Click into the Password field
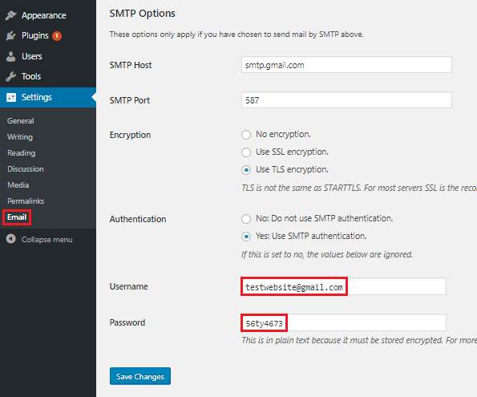This screenshot has width=477, height=397. coord(344,322)
